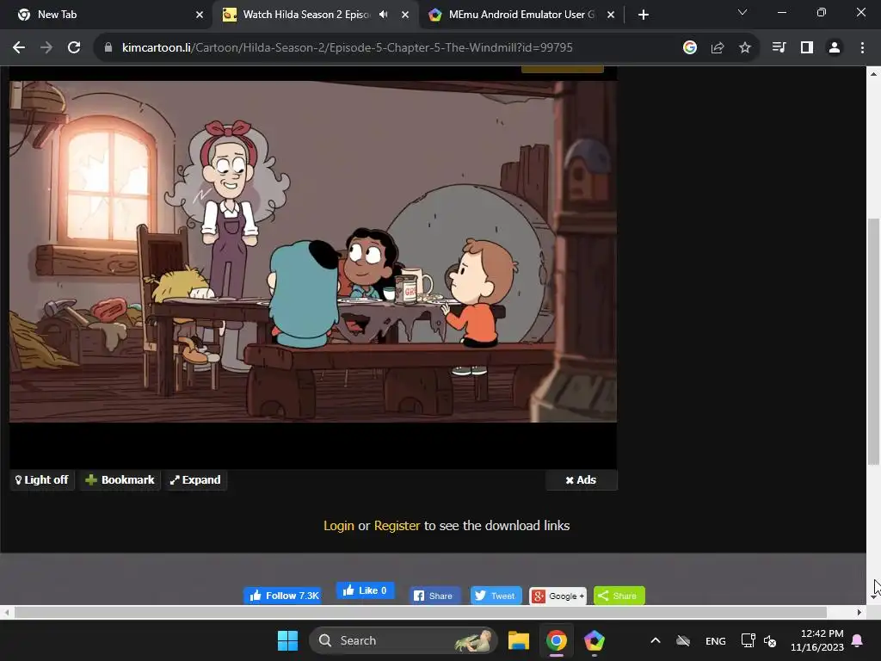This screenshot has height=661, width=881.
Task: Show hidden system tray icons
Action: pos(655,640)
